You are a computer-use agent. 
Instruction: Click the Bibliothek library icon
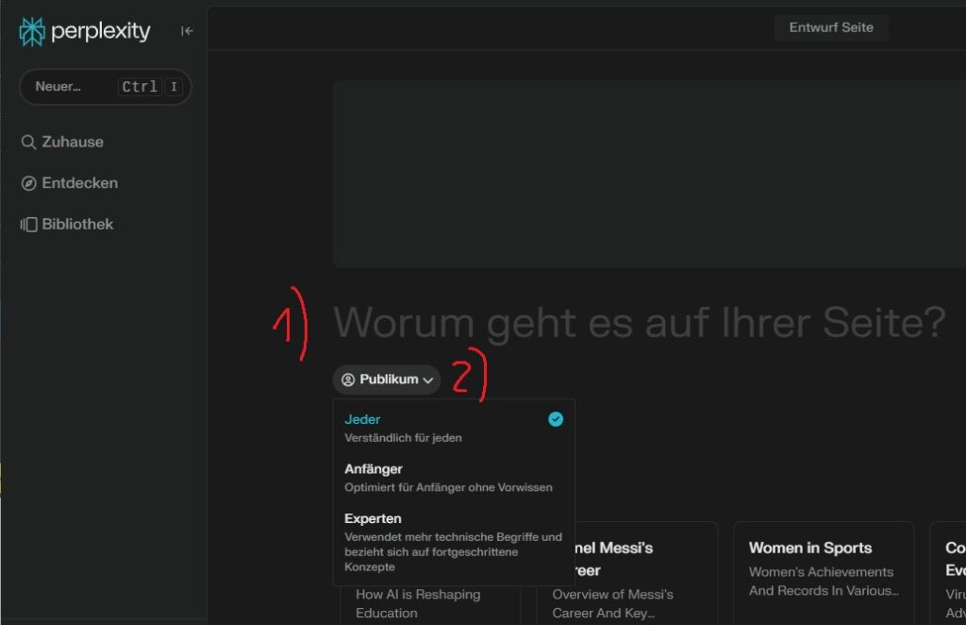tap(29, 224)
